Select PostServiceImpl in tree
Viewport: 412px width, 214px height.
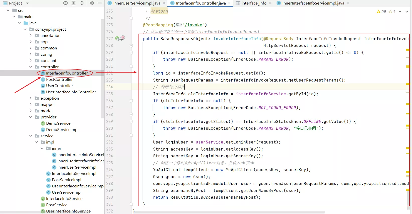click(66, 180)
